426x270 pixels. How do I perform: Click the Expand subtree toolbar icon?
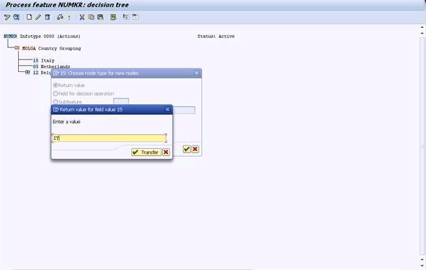pos(125,17)
